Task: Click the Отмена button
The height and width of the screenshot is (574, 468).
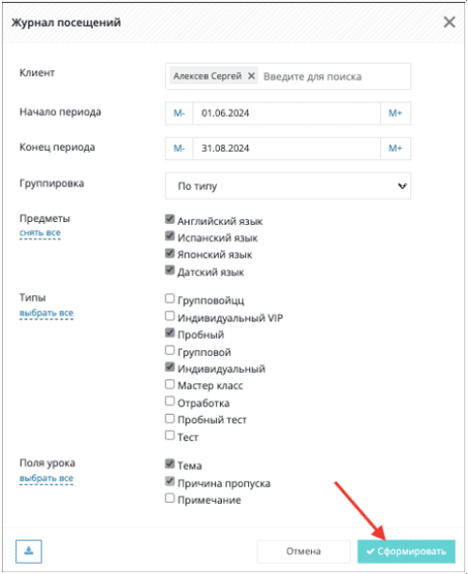Action: click(x=303, y=552)
